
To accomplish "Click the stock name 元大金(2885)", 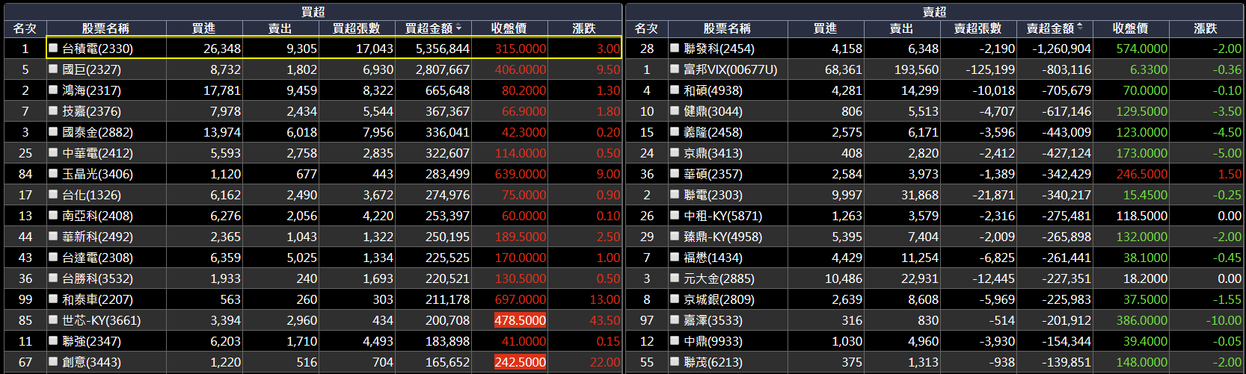I will point(719,278).
